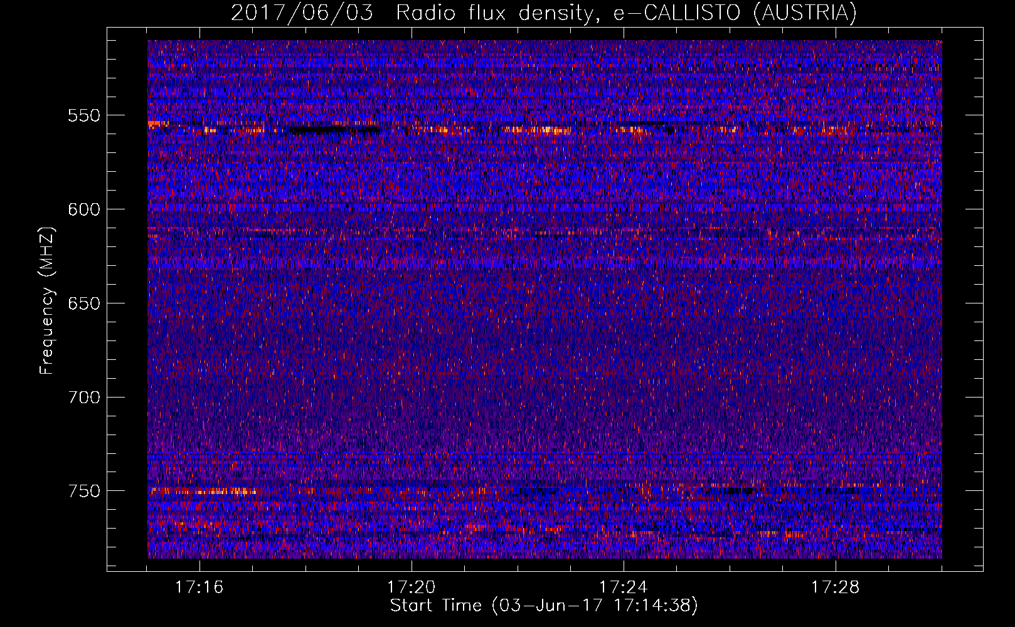The height and width of the screenshot is (627, 1015).
Task: Click the 'Start Time (03-Jun-17 17:14:38)' label
Action: (x=544, y=606)
